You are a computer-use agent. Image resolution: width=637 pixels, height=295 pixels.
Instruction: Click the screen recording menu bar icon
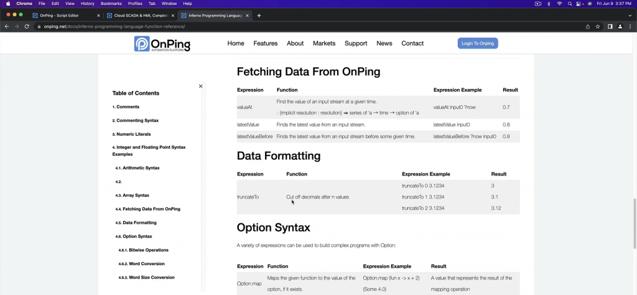coord(538,4)
